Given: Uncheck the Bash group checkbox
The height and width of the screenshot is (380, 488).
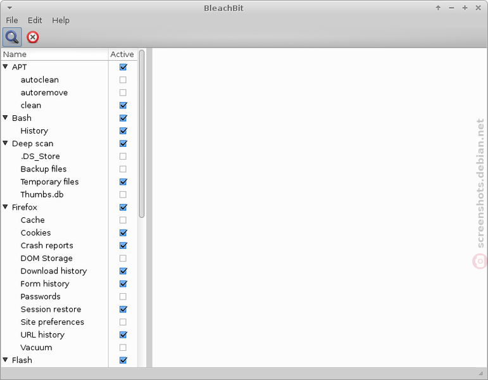Looking at the screenshot, I should [x=123, y=118].
